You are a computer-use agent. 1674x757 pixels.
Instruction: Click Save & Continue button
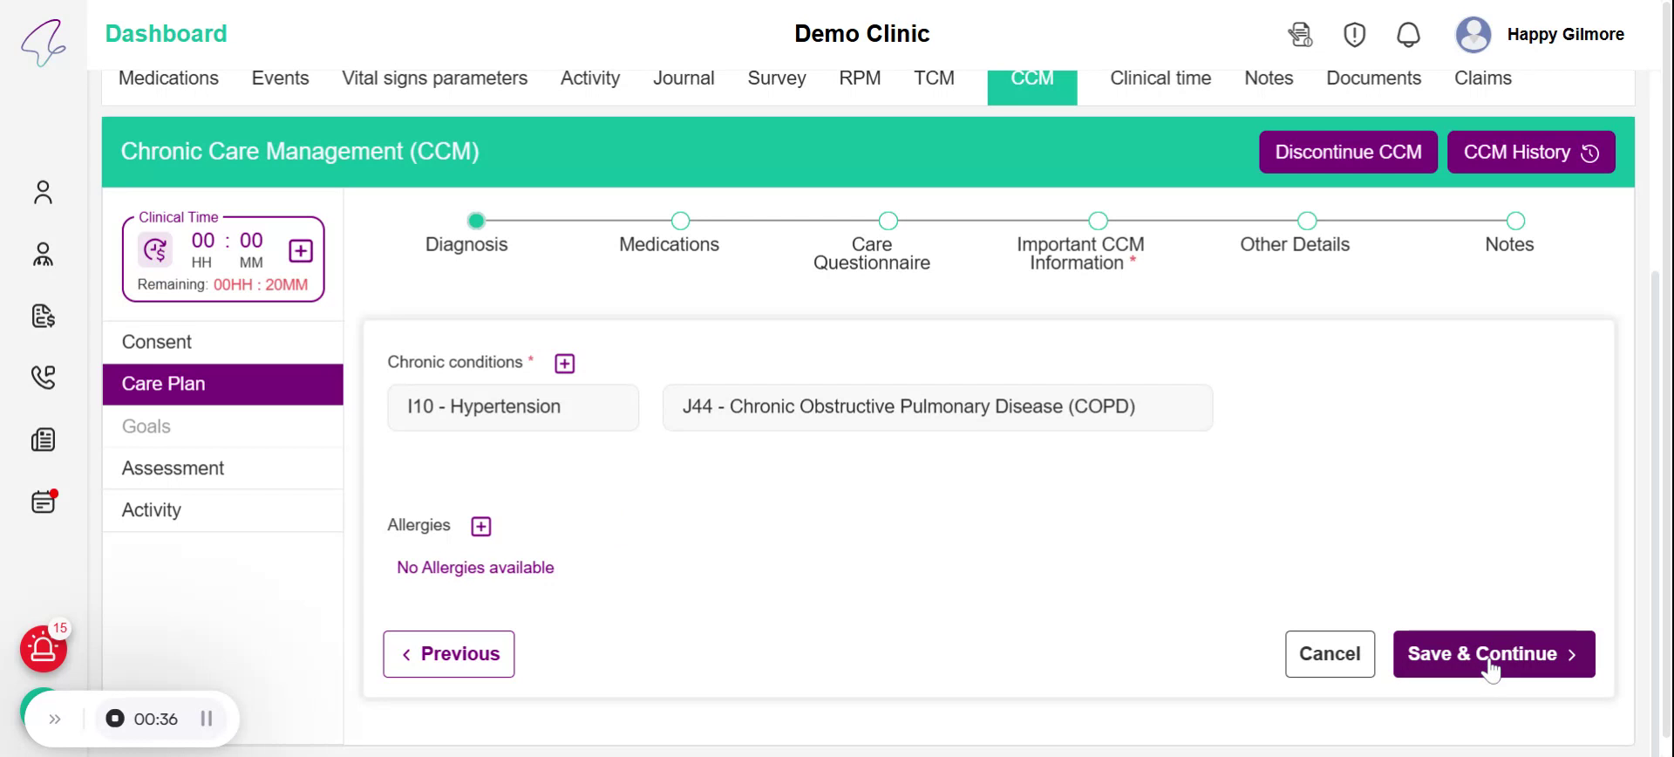(1494, 654)
